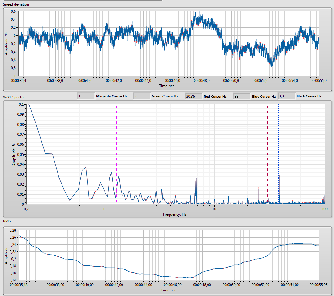This screenshot has height=296, width=334.
Task: Click the '0,05' tick on spectra amplitude axis
Action: pos(20,155)
